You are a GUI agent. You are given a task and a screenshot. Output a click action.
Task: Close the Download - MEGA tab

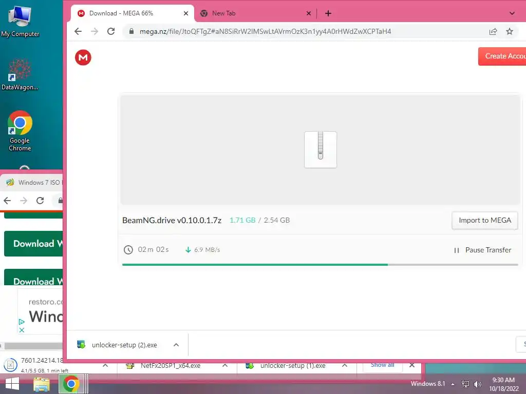[186, 13]
